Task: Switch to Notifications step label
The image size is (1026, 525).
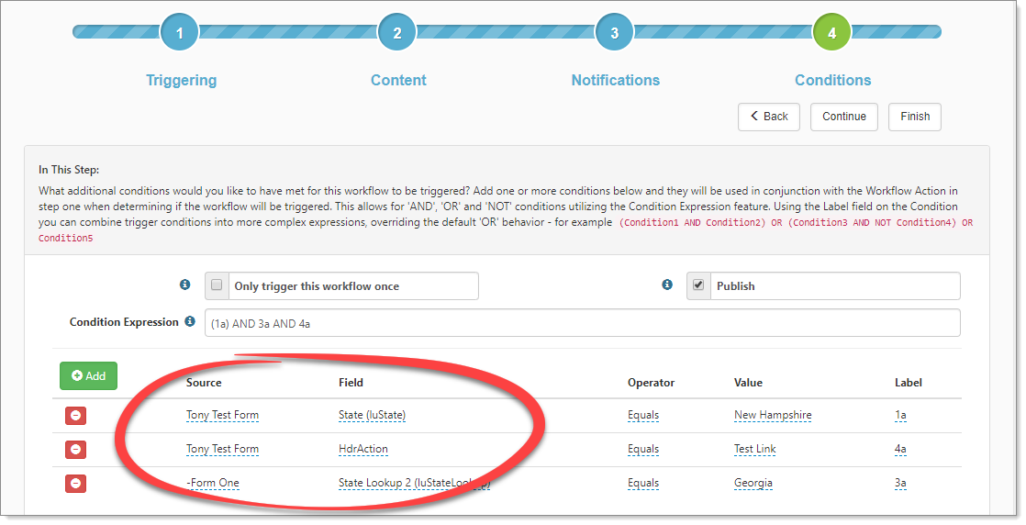Action: pyautogui.click(x=615, y=80)
